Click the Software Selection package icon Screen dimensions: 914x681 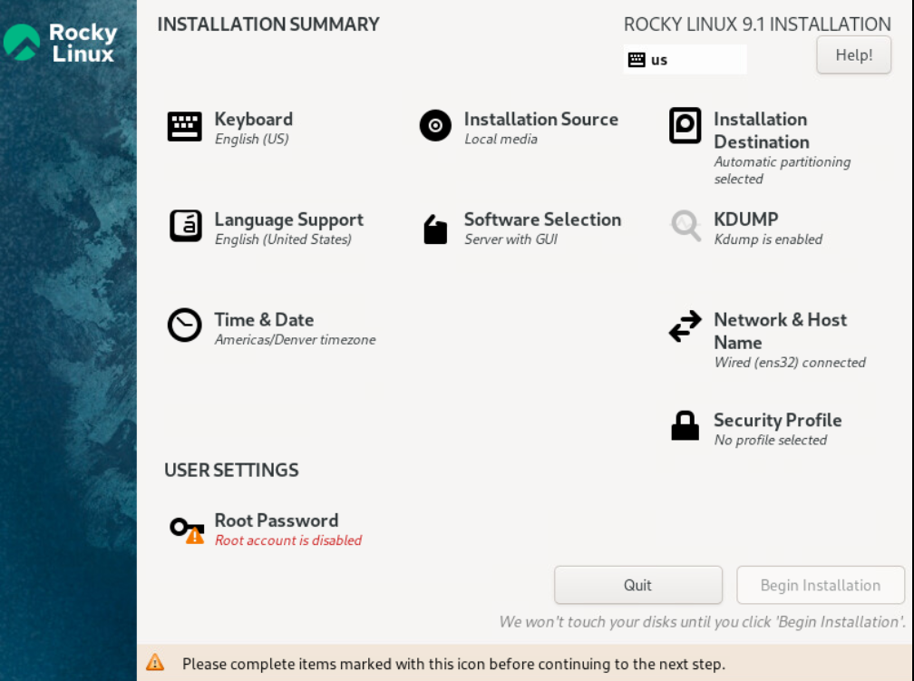(435, 229)
